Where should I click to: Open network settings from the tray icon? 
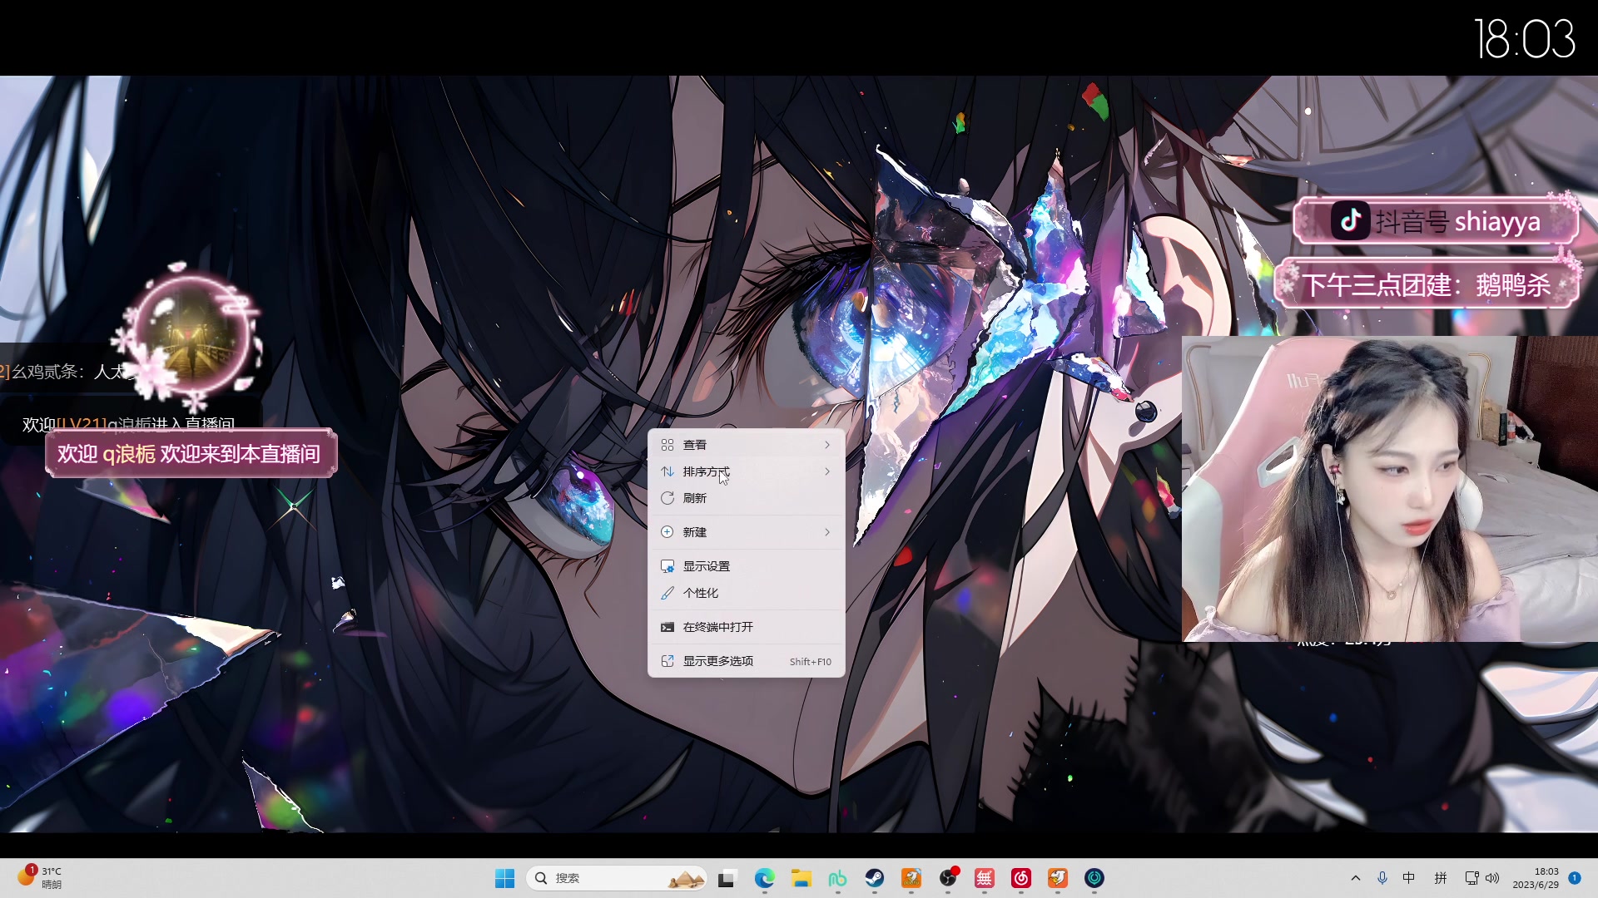click(1471, 878)
